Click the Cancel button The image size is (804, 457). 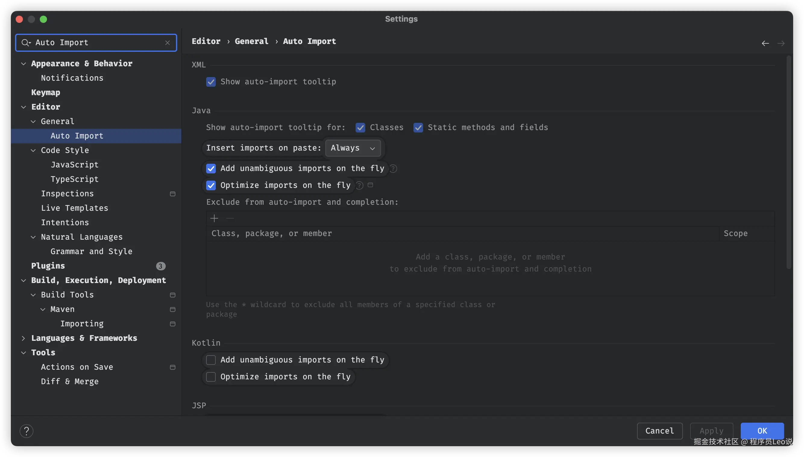click(659, 431)
